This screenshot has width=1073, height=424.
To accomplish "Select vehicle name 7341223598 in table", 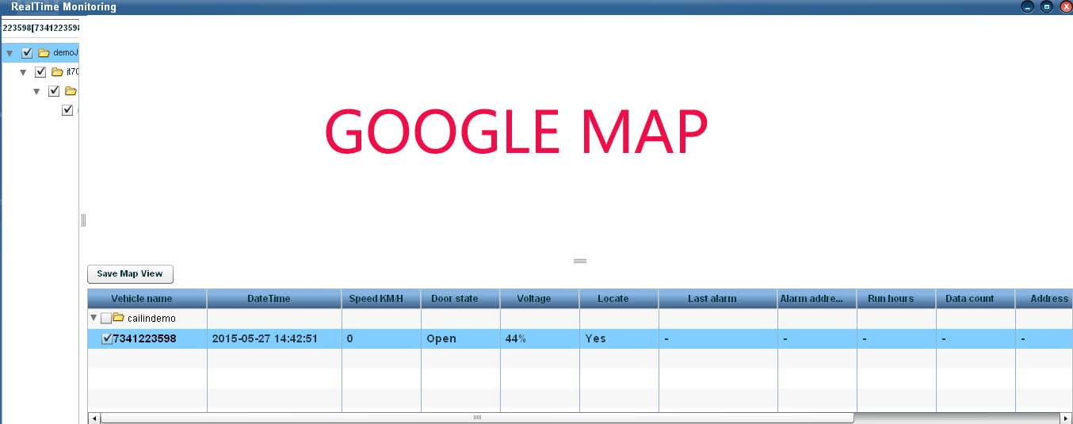I will 145,338.
